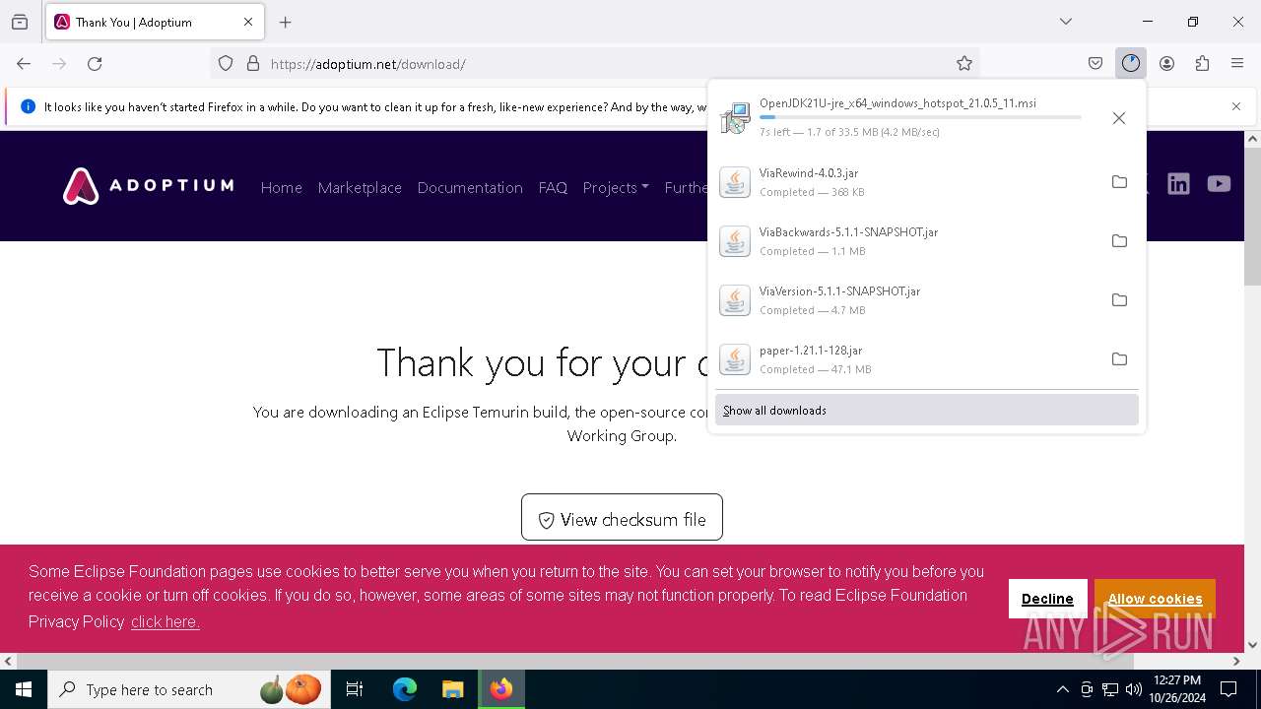This screenshot has height=709, width=1261.
Task: Open Adoptium YouTube channel icon
Action: pos(1219,184)
